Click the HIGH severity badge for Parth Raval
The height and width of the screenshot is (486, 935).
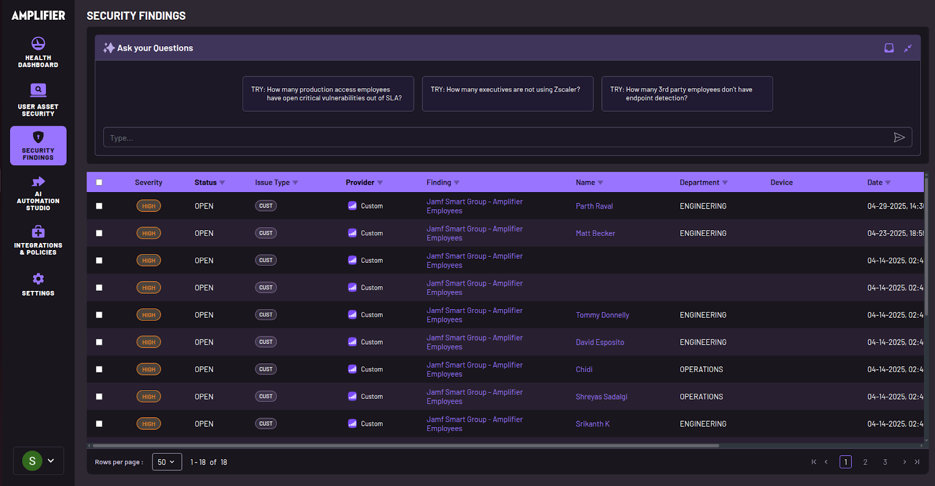click(149, 206)
